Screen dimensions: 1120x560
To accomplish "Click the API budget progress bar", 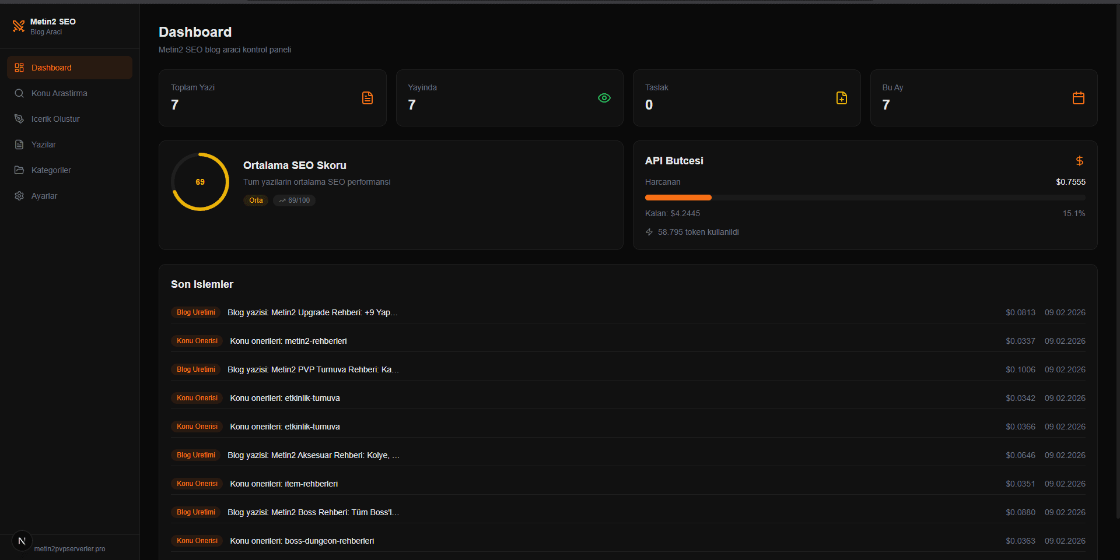I will coord(865,198).
